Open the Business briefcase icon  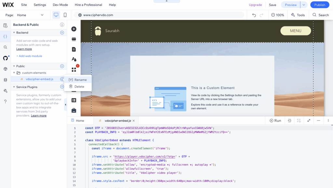(74, 110)
